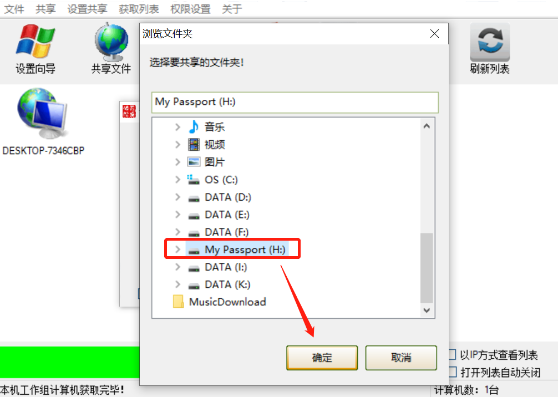Screen dimensions: 558x397
Task: Open the 权限设置 menu
Action: (190, 9)
